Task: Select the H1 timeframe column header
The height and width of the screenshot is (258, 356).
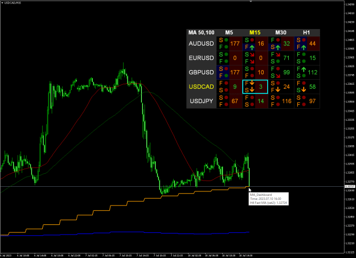Action: click(x=306, y=32)
